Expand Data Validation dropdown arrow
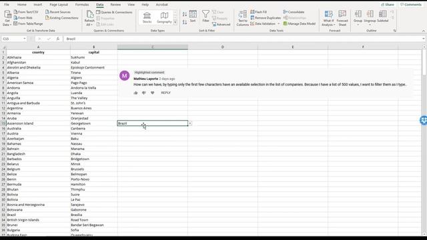The image size is (427, 240). tap(279, 24)
